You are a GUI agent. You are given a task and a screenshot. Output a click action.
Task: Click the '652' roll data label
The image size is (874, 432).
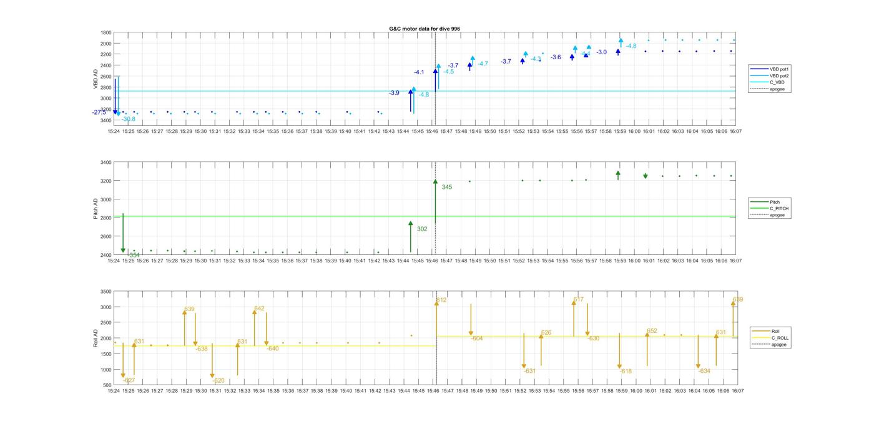click(x=652, y=331)
